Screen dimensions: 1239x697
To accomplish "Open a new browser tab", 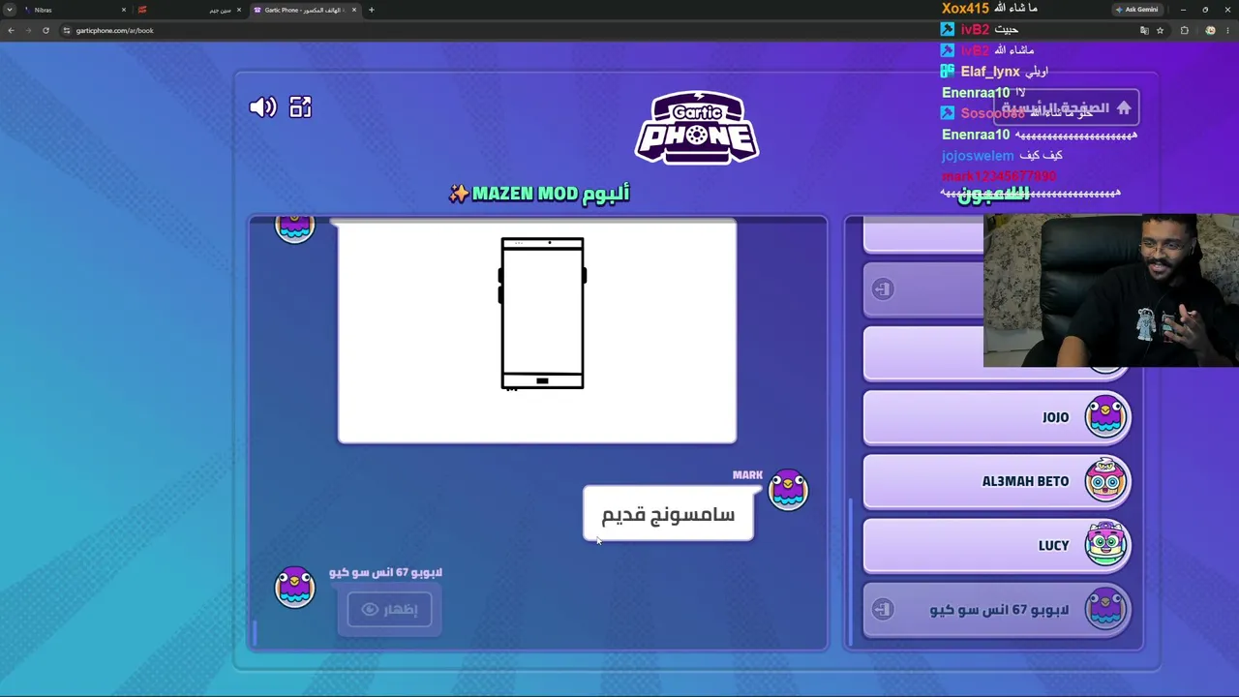I will click(x=371, y=10).
